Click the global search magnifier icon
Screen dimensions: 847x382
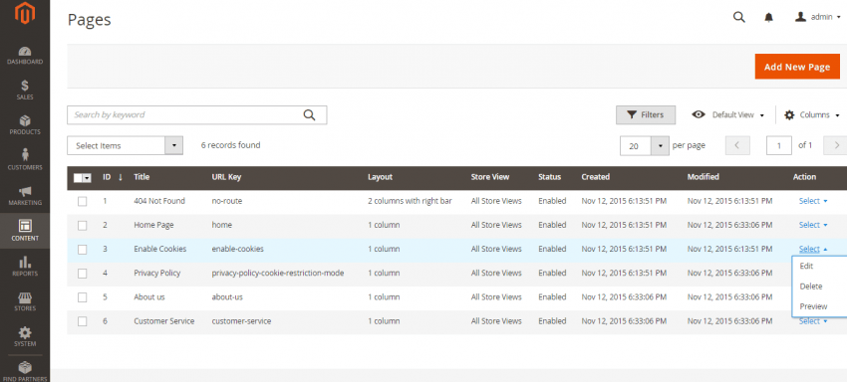tap(739, 17)
